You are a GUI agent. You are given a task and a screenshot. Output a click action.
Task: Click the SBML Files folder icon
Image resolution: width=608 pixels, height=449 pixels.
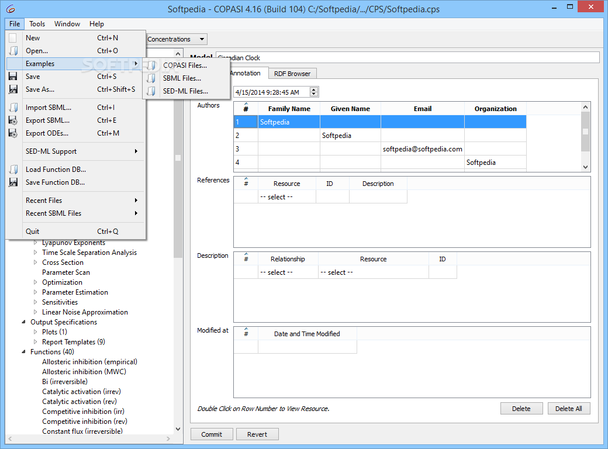(151, 78)
